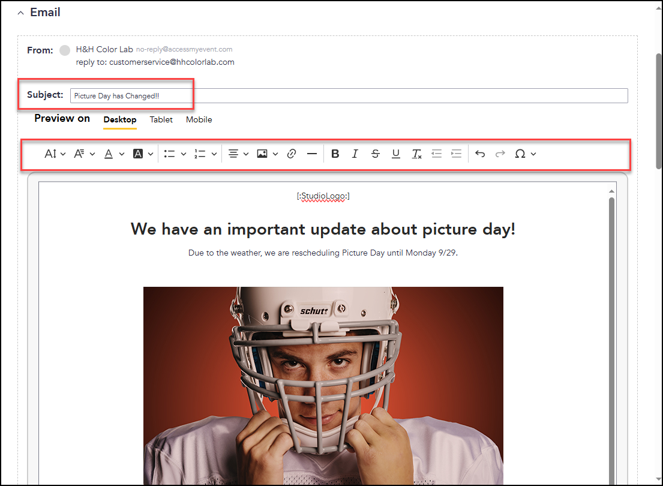This screenshot has height=486, width=663.
Task: Open the font size dropdown
Action: tap(55, 154)
